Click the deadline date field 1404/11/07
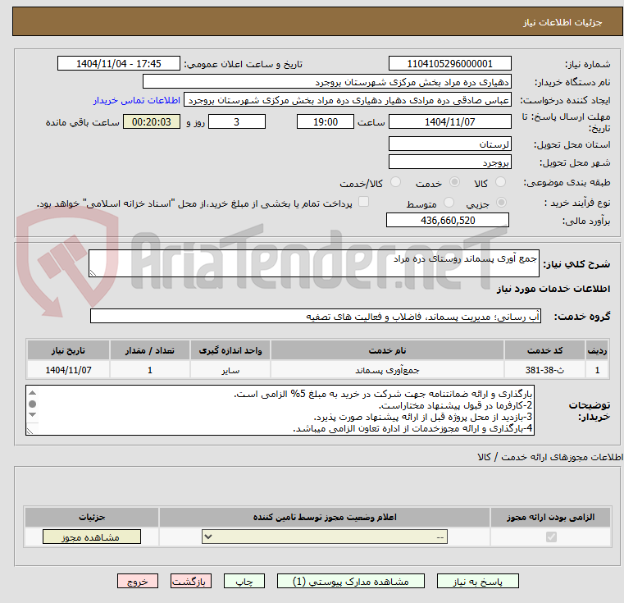Viewport: 624px width, 603px height. pos(449,121)
